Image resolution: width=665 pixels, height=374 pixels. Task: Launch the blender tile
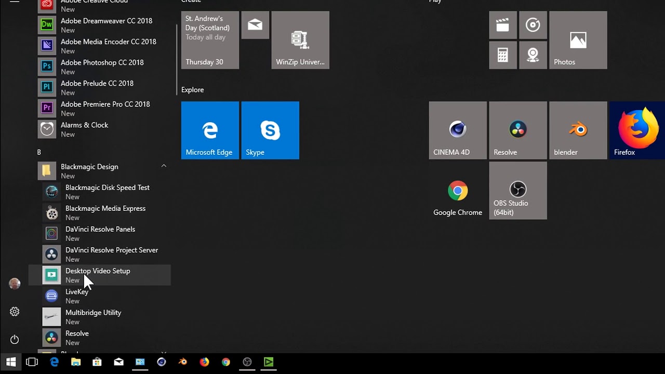click(578, 130)
